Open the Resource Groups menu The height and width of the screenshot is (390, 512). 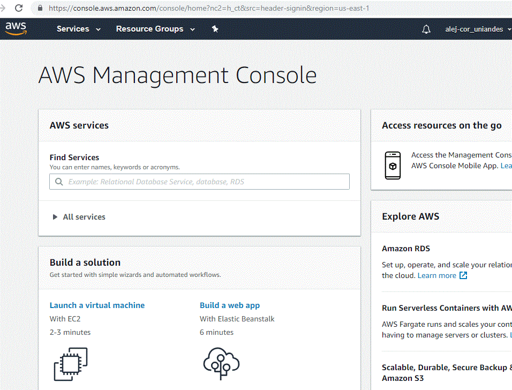[149, 29]
